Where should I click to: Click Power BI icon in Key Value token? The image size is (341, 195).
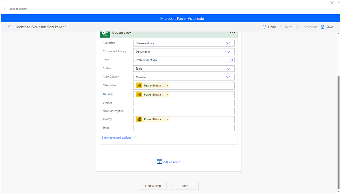coord(139,86)
